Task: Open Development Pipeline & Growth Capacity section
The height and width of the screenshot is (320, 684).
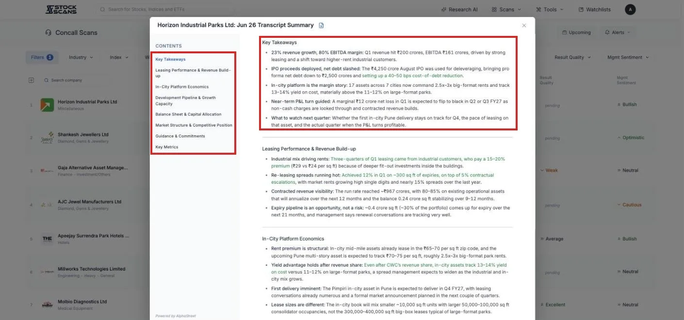Action: coord(185,100)
